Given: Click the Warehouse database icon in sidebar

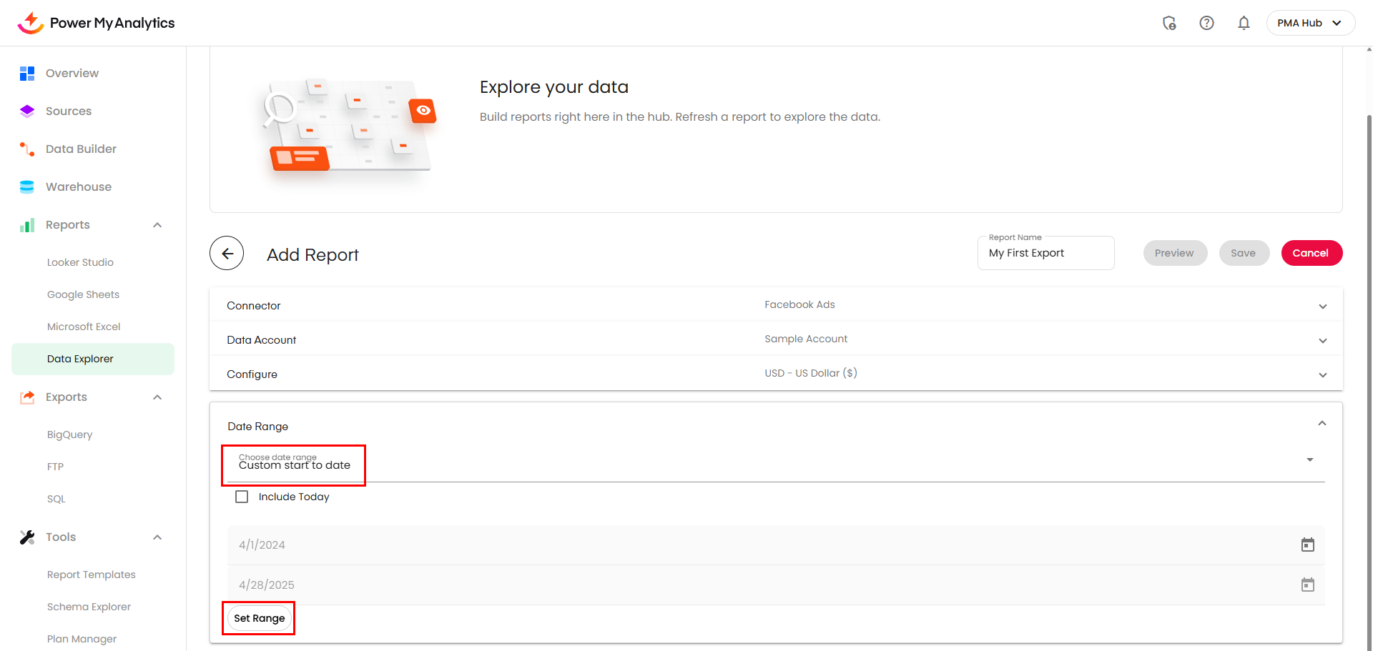Looking at the screenshot, I should pyautogui.click(x=27, y=187).
